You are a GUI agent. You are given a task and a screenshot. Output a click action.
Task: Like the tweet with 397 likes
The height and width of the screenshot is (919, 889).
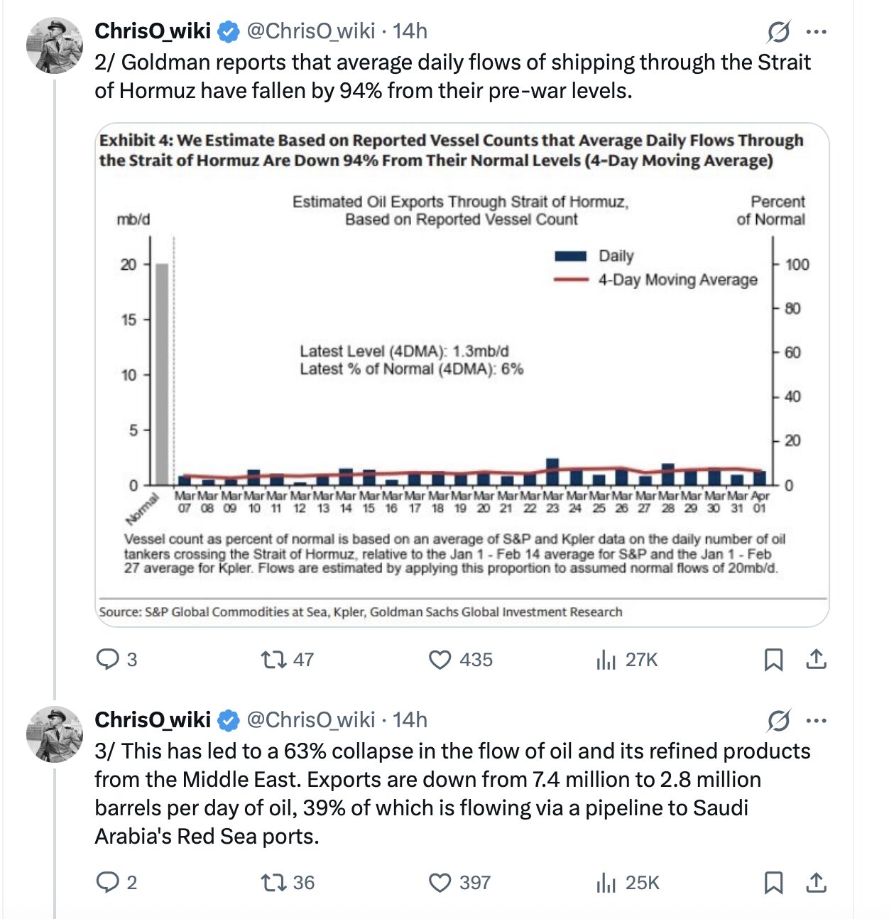[x=440, y=882]
